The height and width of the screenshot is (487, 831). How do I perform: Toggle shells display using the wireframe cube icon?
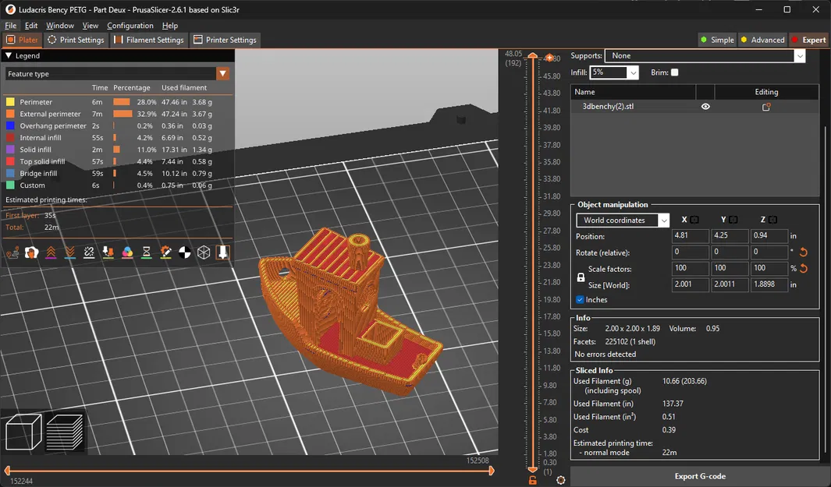204,252
